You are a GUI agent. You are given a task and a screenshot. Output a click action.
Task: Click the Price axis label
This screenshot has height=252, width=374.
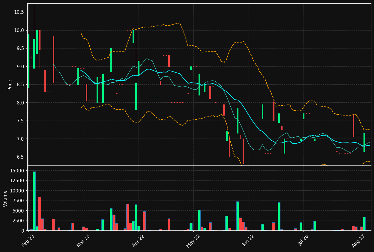10,85
